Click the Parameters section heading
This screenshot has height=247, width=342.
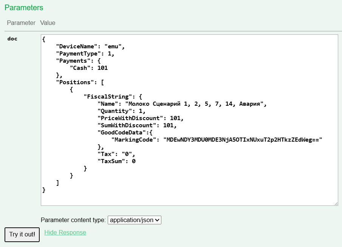24,8
